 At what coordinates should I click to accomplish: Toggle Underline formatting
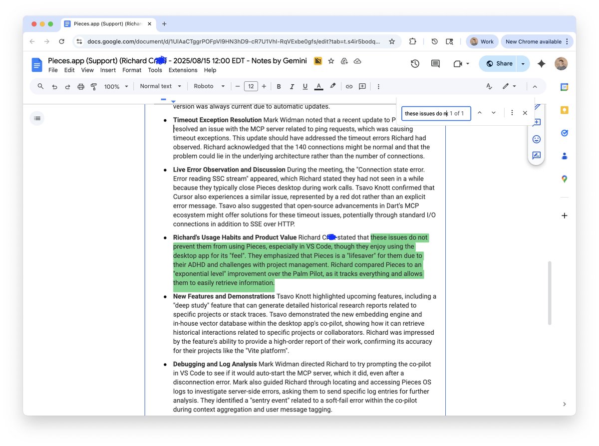click(x=305, y=86)
